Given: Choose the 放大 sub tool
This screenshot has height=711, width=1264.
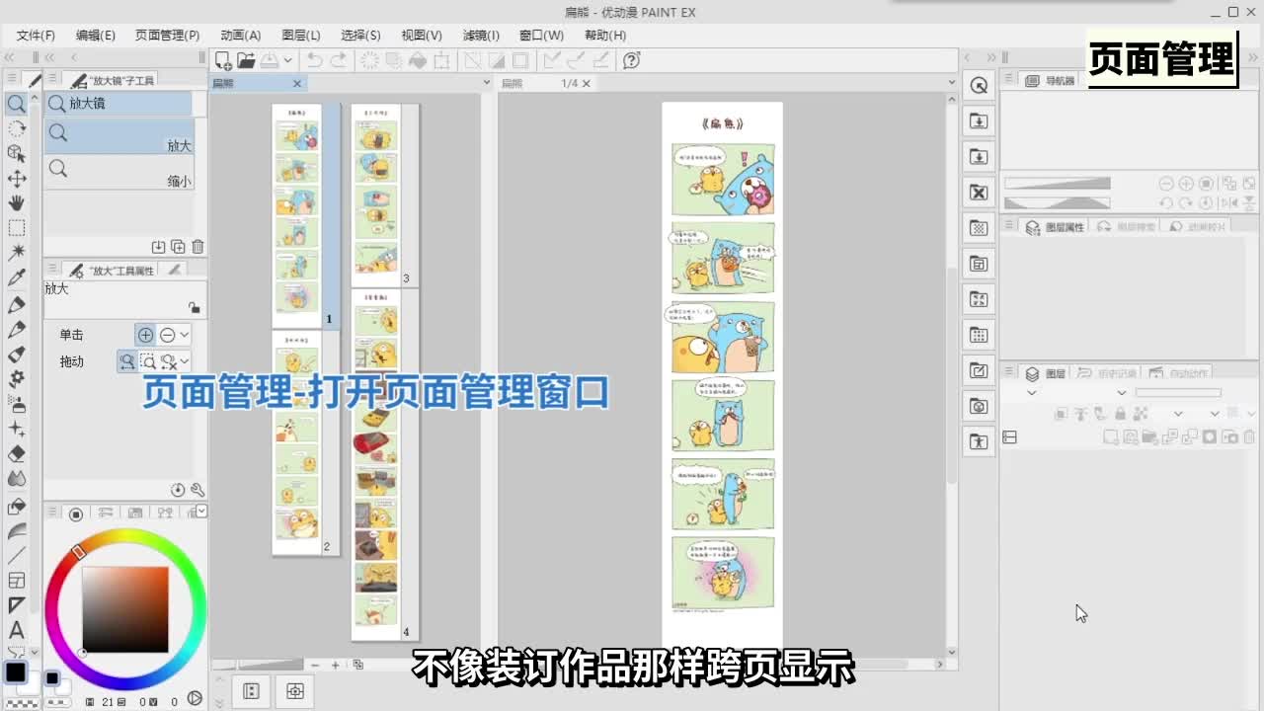Looking at the screenshot, I should click(118, 137).
